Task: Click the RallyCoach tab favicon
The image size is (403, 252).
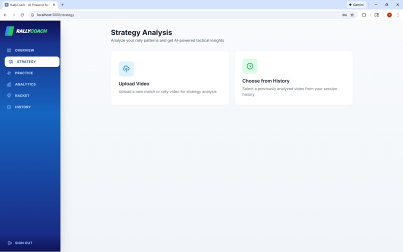Action: (x=6, y=4)
